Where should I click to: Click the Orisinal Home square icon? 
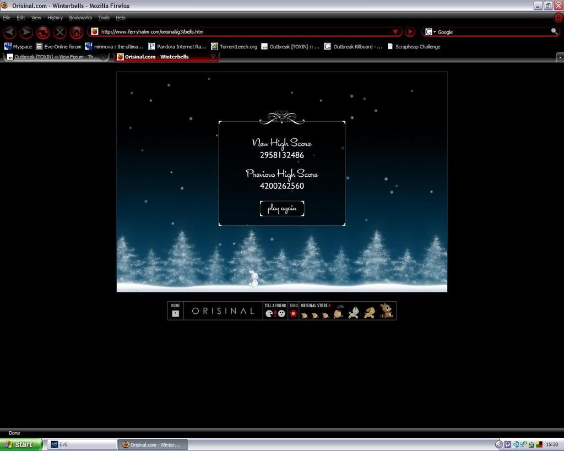click(x=176, y=313)
